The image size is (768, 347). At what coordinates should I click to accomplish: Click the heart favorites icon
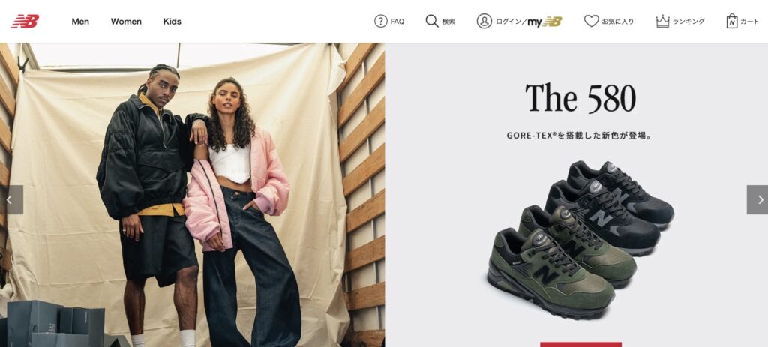591,21
